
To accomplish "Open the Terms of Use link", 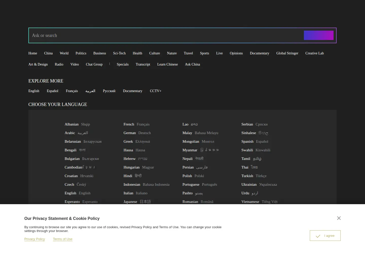I will 63,239.
